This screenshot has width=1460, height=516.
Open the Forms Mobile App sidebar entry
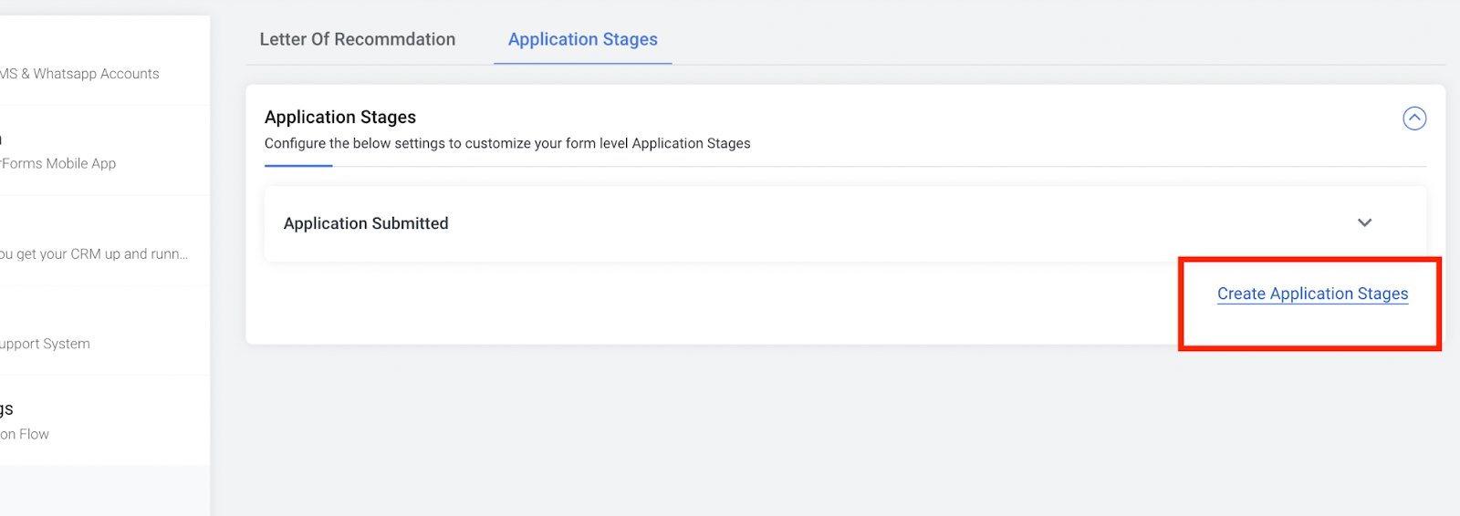click(58, 163)
